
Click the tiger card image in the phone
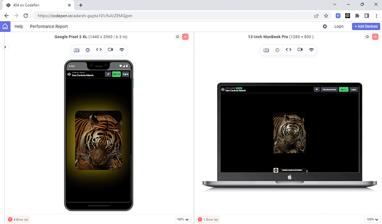99,140
